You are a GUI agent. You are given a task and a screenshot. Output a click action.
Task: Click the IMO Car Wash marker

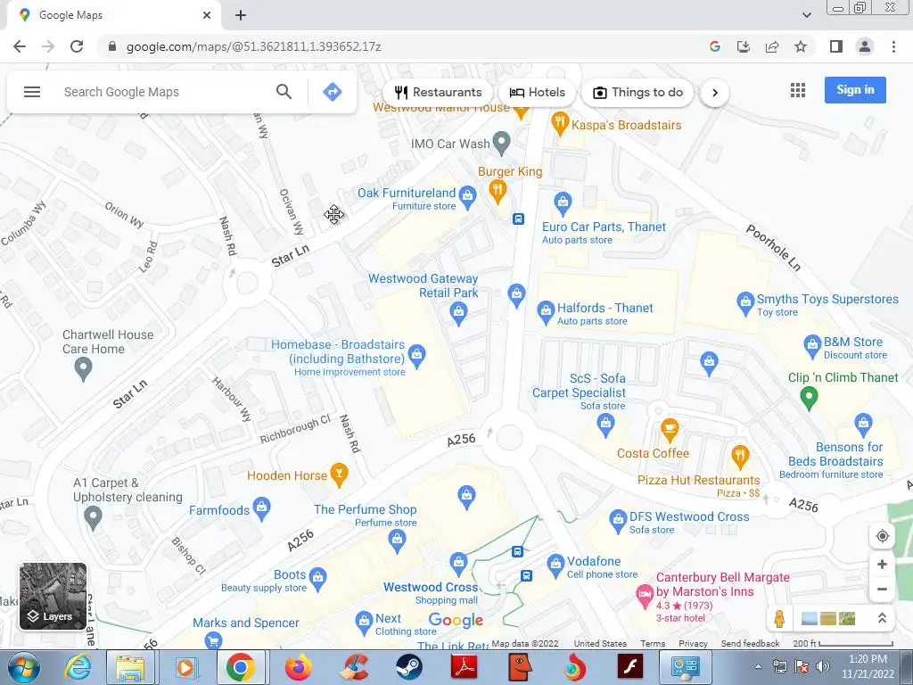(501, 142)
